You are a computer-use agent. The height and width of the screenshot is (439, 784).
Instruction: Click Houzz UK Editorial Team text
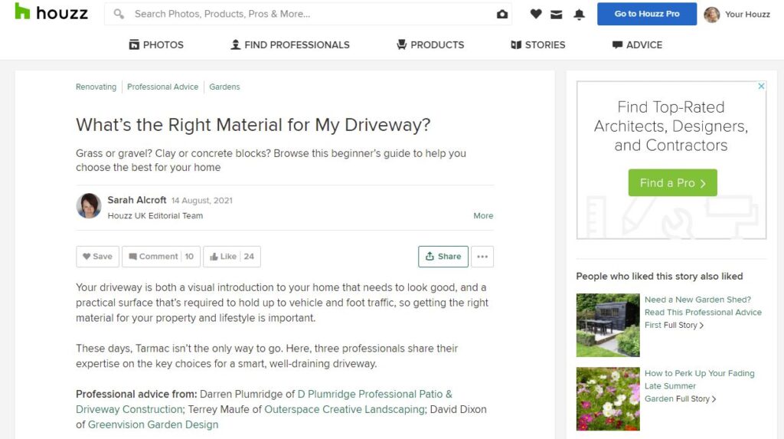coord(155,216)
